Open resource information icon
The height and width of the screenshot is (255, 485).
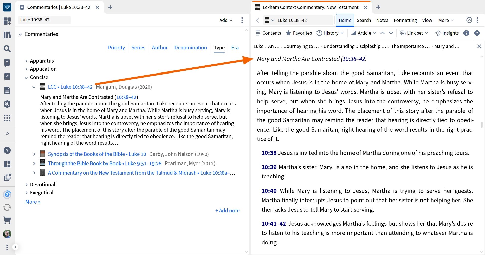tap(466, 33)
